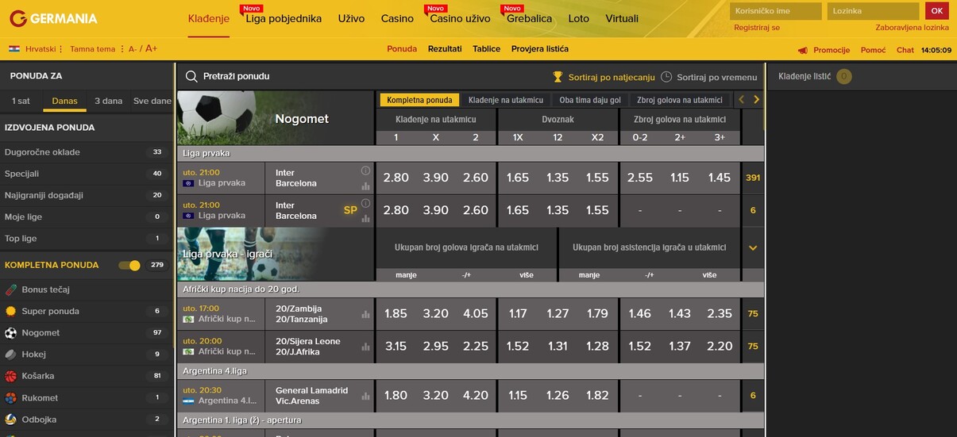Open the Rezultati submenu link
The height and width of the screenshot is (437, 957).
coord(445,49)
